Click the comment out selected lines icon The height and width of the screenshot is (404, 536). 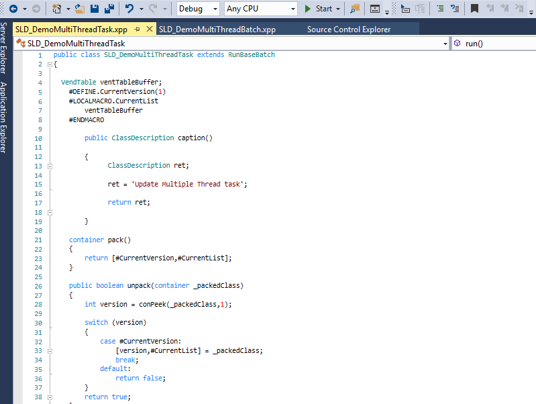coord(440,9)
